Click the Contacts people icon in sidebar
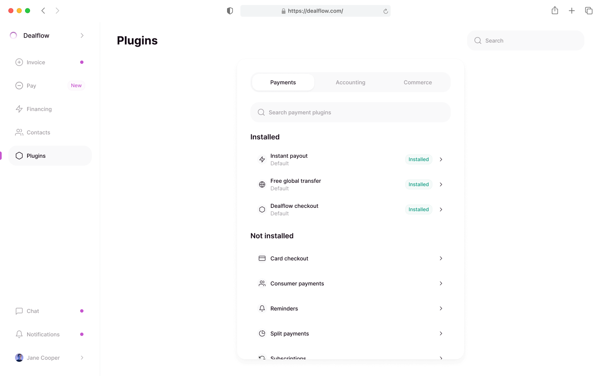This screenshot has height=376, width=601. pyautogui.click(x=19, y=132)
